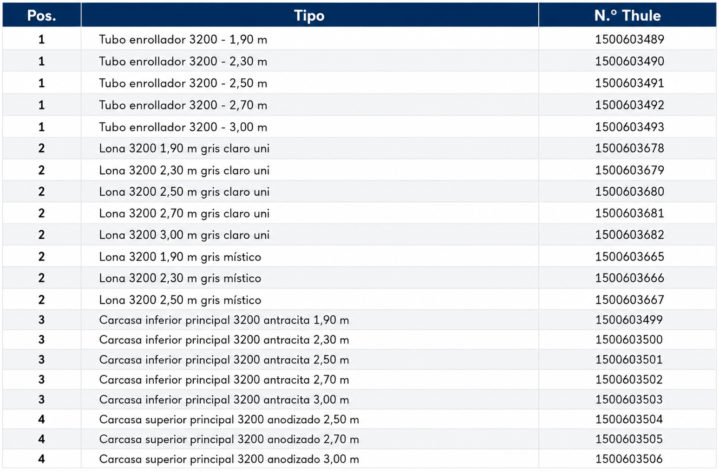Screen dimensions: 719x471
Task: Select 'Lona 3200 2,70 m gris claro uni'
Action: [184, 213]
